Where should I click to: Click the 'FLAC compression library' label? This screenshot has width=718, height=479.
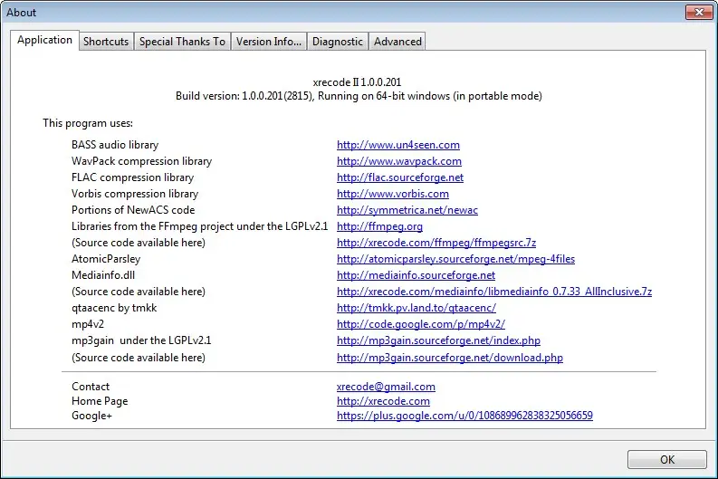click(132, 177)
